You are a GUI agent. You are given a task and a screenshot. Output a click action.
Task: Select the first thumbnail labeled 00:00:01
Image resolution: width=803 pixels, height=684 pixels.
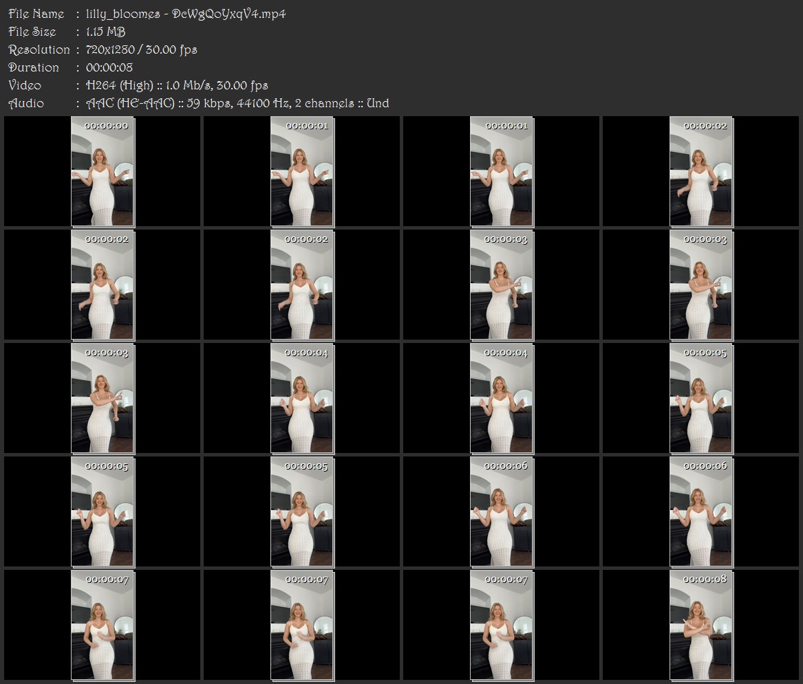tap(302, 171)
